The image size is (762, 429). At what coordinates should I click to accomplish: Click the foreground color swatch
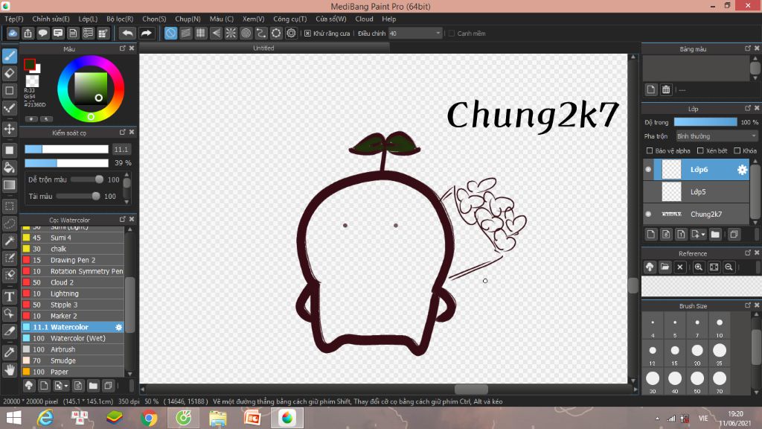point(30,64)
